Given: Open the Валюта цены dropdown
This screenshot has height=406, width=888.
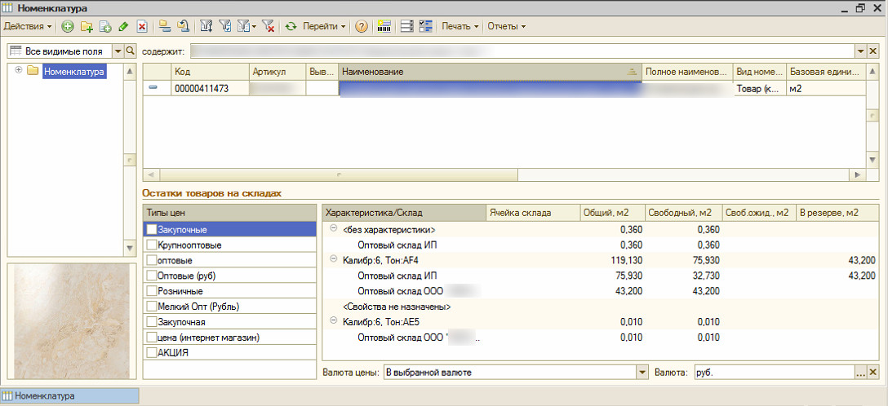Looking at the screenshot, I should click(x=641, y=373).
